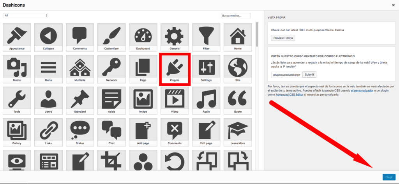Click the Busca medios search field

pos(236,16)
